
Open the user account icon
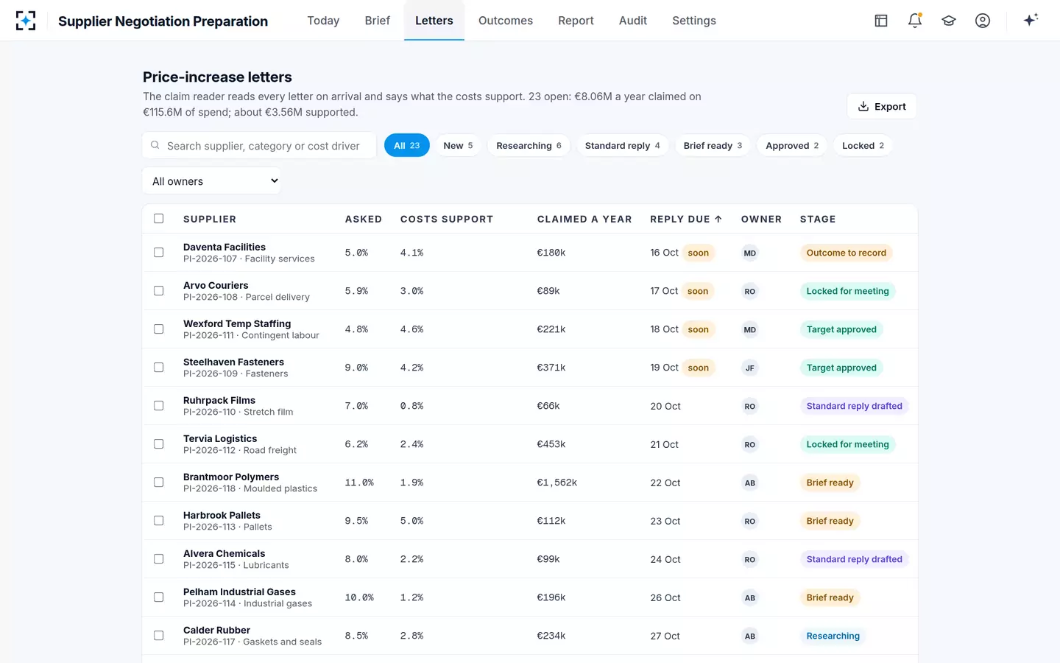pyautogui.click(x=983, y=21)
